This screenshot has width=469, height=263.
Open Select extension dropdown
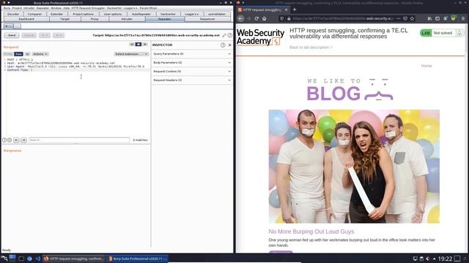[x=131, y=54]
